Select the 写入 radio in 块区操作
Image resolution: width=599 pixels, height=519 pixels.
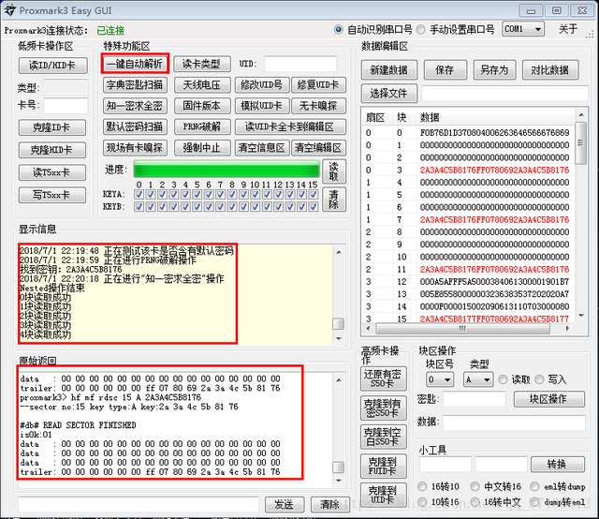coord(539,379)
